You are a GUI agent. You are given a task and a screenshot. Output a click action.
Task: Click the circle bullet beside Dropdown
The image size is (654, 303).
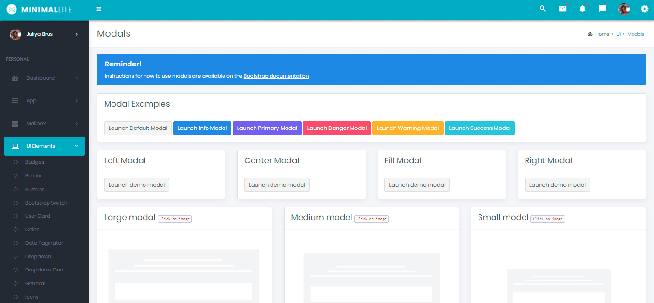16,257
